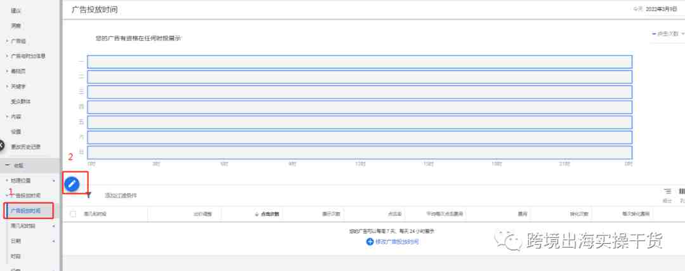Open the 点击次数 metric dropdown above chart

pyautogui.click(x=667, y=34)
